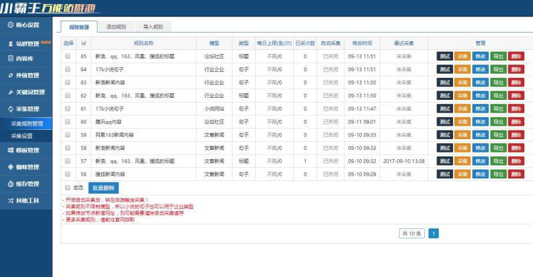Click 小说网站 model cell for id 61

coord(214,109)
